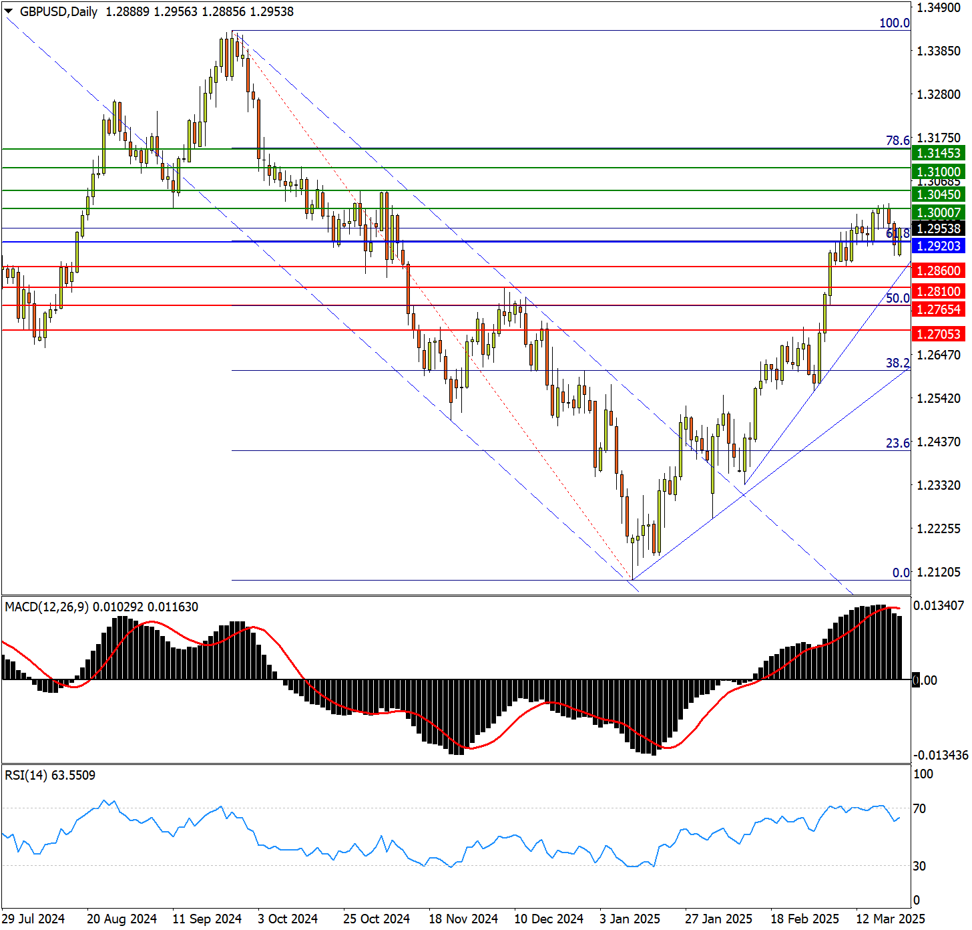Screen dimensions: 972x930
Task: Click the RSI(14) indicator label
Action: click(x=26, y=775)
